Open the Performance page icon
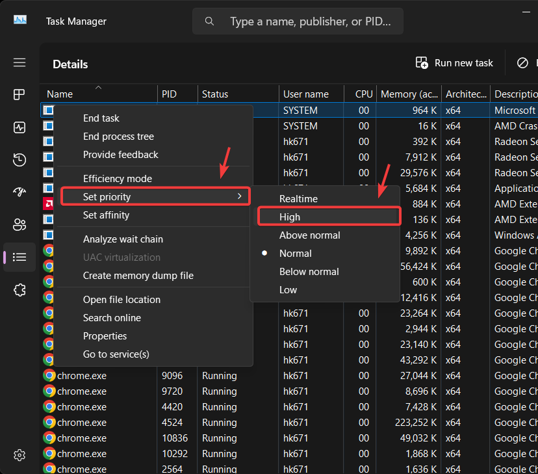 [19, 127]
